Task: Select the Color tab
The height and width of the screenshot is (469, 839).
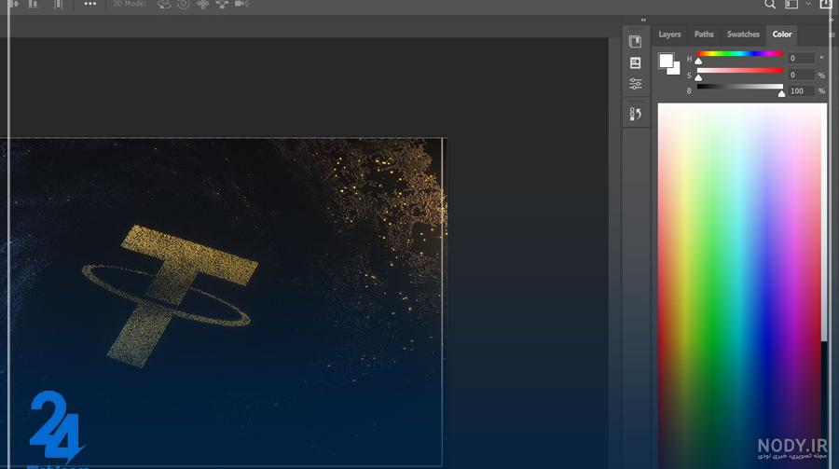Action: pyautogui.click(x=782, y=34)
